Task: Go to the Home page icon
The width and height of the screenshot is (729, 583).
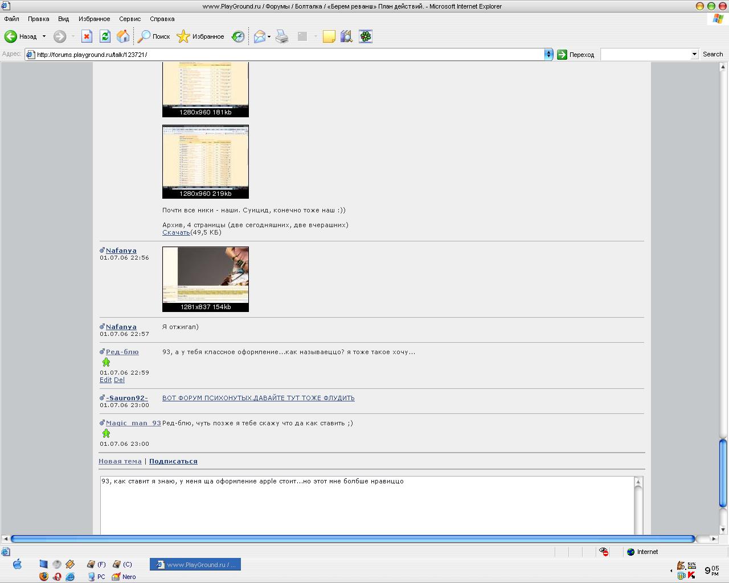Action: 123,36
